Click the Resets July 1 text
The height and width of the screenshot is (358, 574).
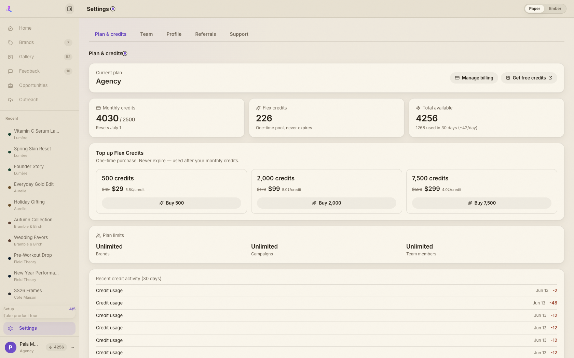click(109, 128)
